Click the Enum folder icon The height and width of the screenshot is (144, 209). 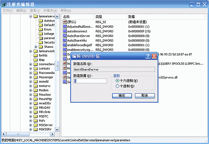tap(41, 29)
